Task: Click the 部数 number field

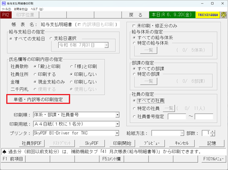Action: (206, 133)
